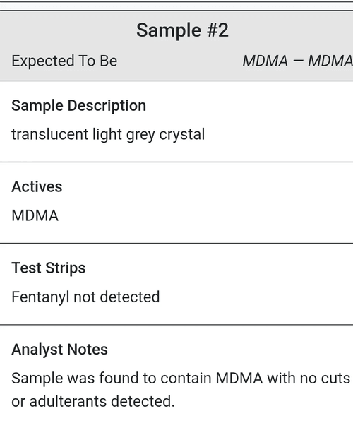Click the Actives section heading
Image resolution: width=353 pixels, height=423 pixels.
click(x=37, y=186)
